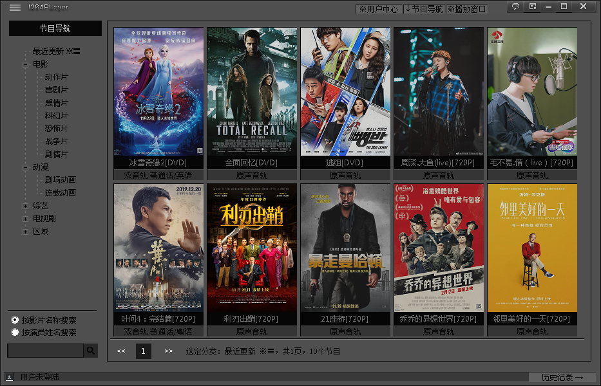This screenshot has height=386, width=601.
Task: Select page 1 button
Action: click(x=144, y=351)
